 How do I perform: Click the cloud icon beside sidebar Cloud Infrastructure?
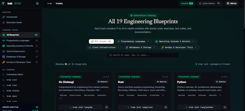(x=4, y=51)
